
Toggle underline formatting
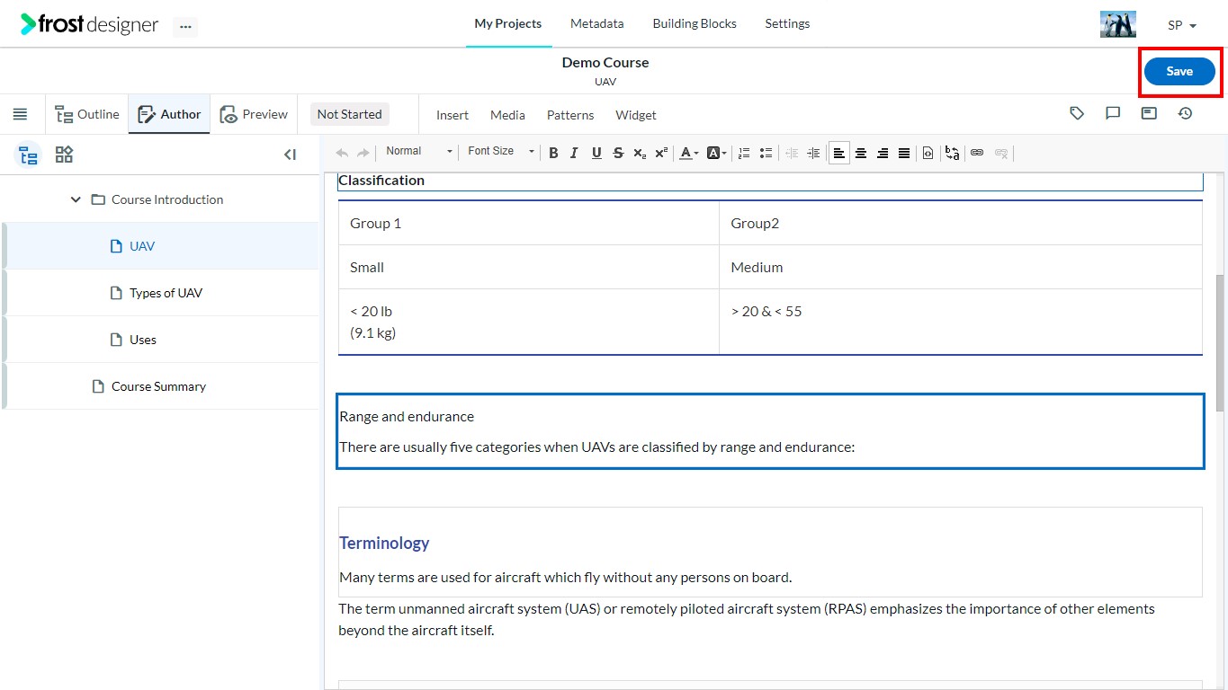click(x=596, y=153)
